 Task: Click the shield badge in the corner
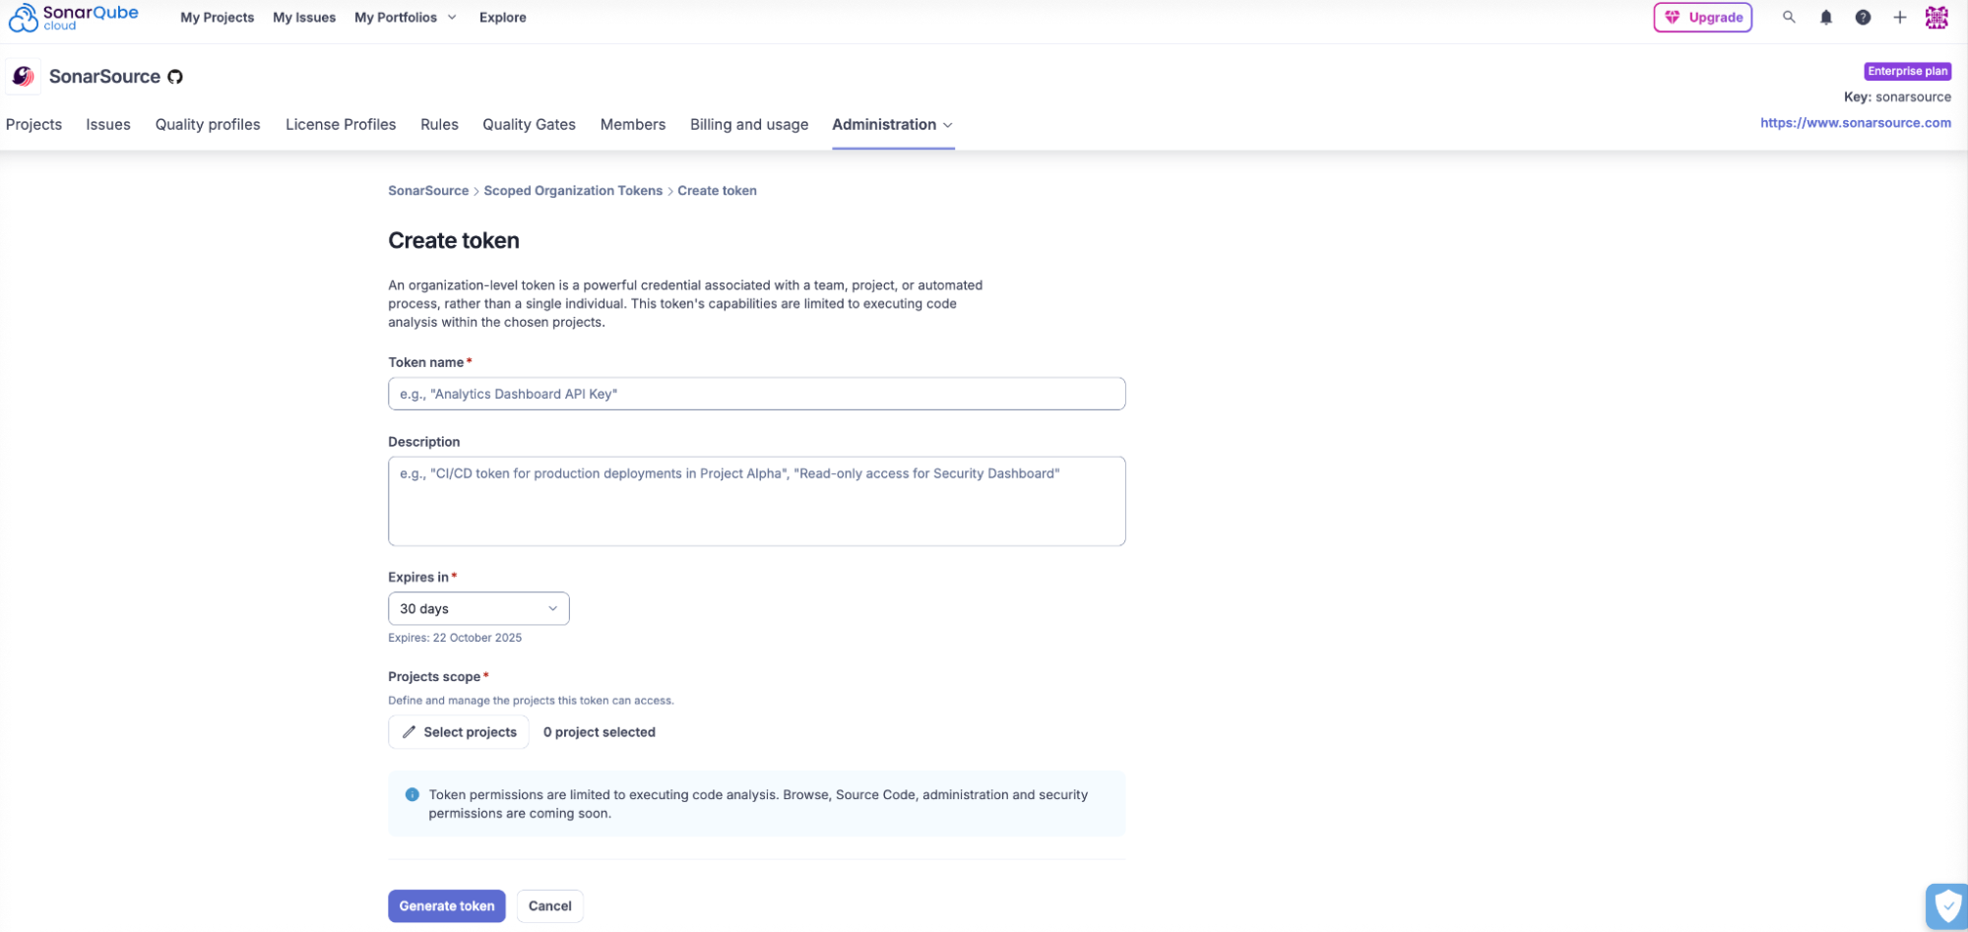coord(1946,905)
